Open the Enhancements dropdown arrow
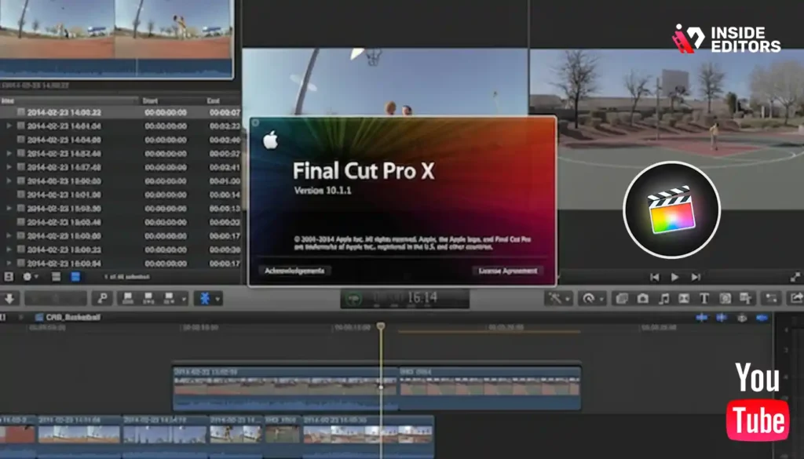This screenshot has width=804, height=459. click(568, 299)
